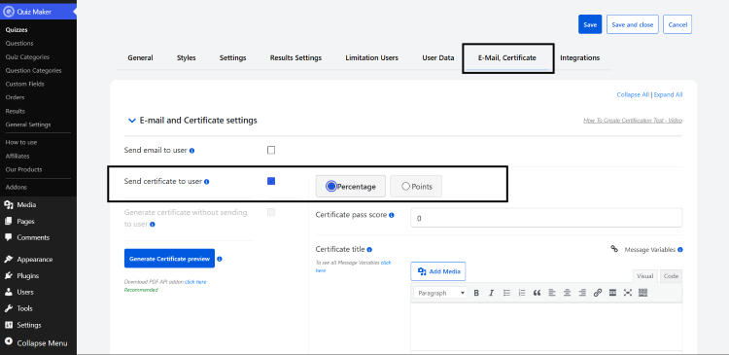This screenshot has height=355, width=729.
Task: Select the Percentage radio option
Action: pos(351,186)
